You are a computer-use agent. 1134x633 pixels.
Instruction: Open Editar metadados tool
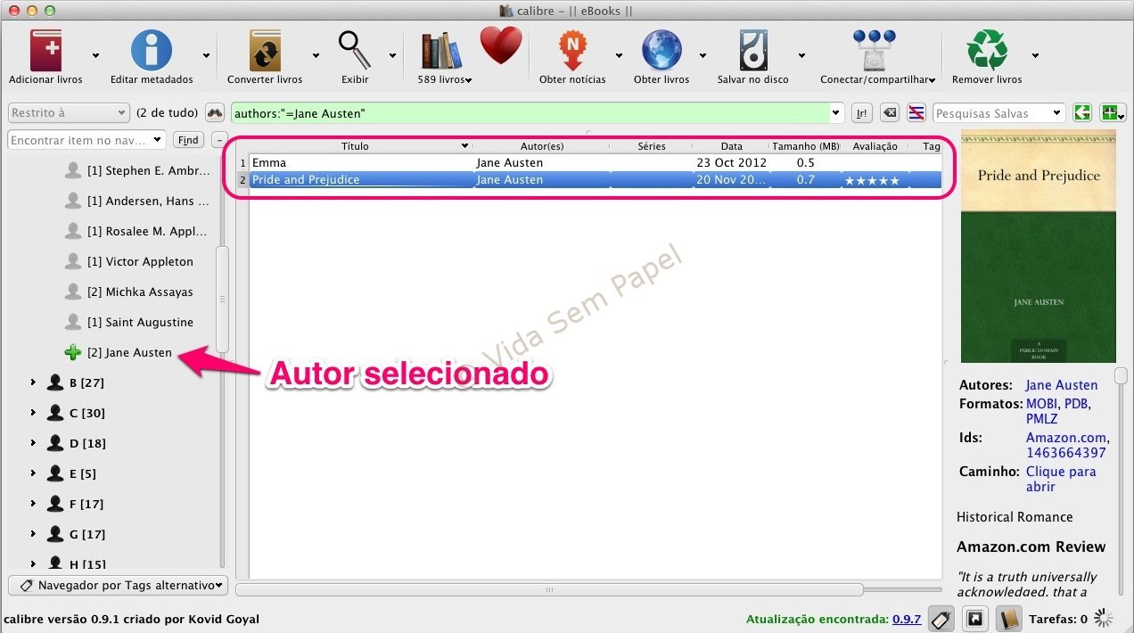tap(152, 50)
